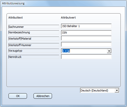Expand the Deutsch (Deutschland) language dropdown
This screenshot has height=107, width=127.
117,90
